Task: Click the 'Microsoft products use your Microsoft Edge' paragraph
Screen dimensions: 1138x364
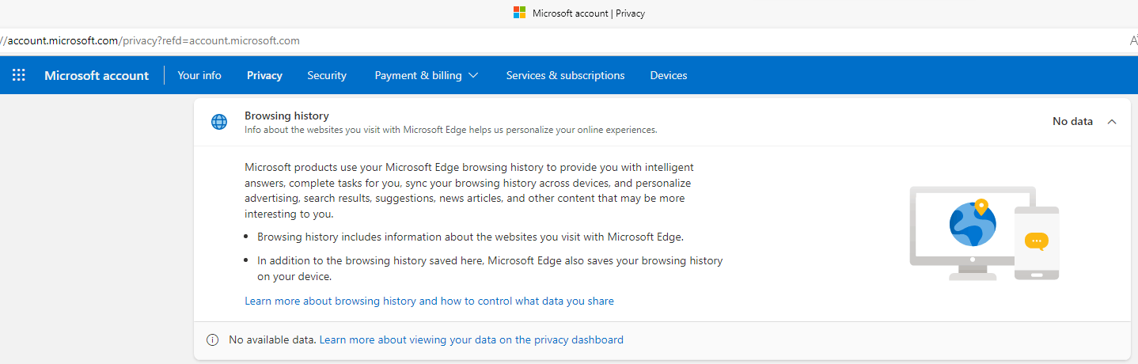Action: 469,191
